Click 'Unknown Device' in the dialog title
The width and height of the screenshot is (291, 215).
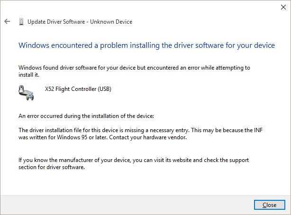(111, 22)
